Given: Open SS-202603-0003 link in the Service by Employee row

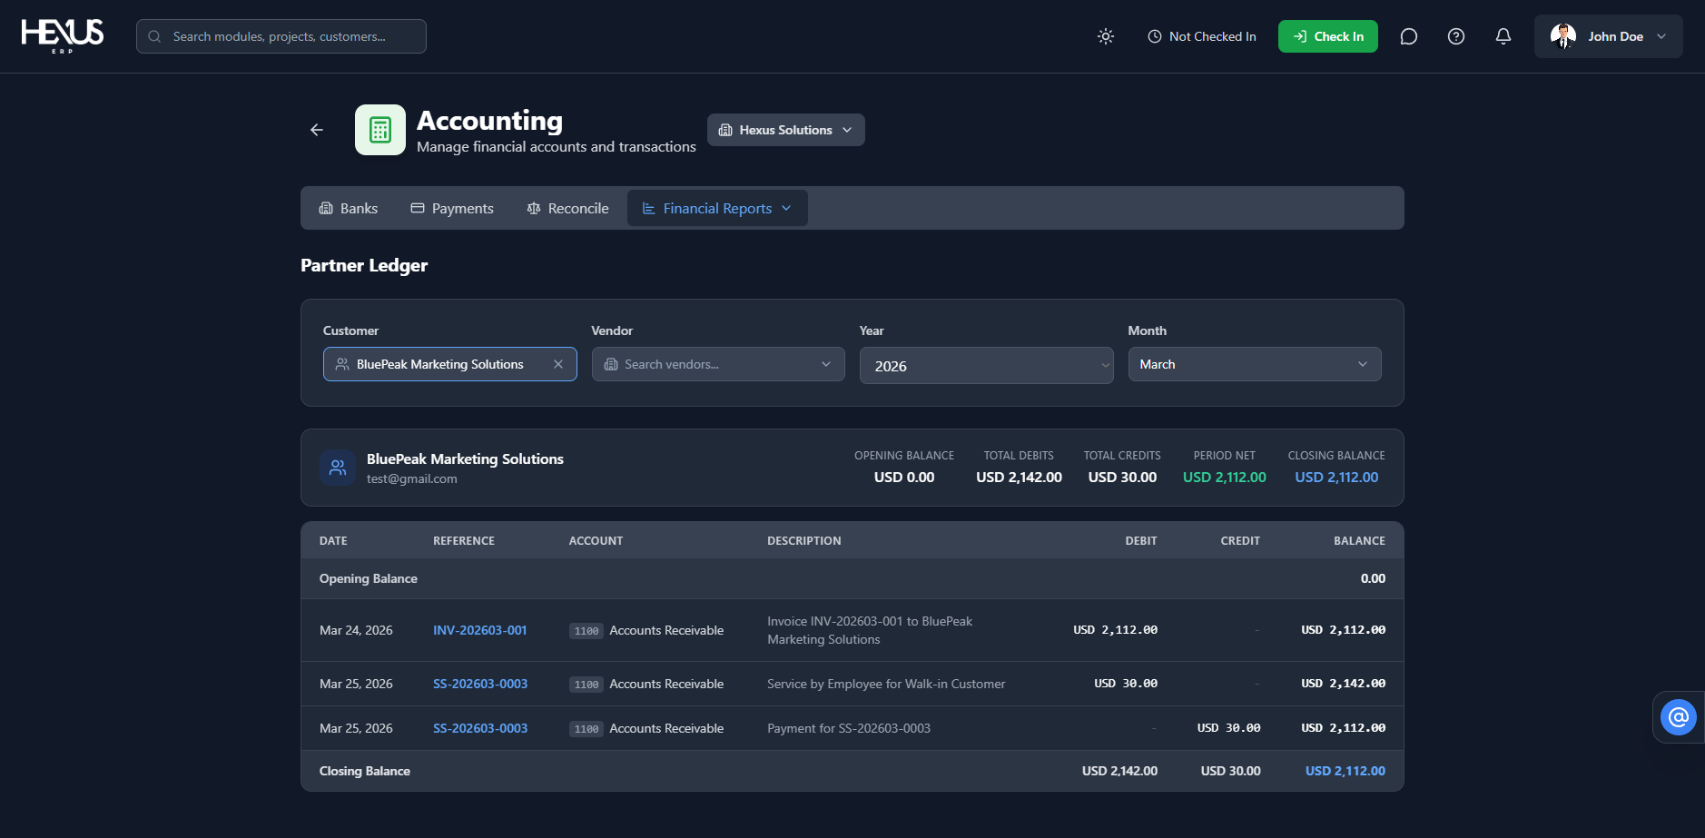Looking at the screenshot, I should pos(480,684).
